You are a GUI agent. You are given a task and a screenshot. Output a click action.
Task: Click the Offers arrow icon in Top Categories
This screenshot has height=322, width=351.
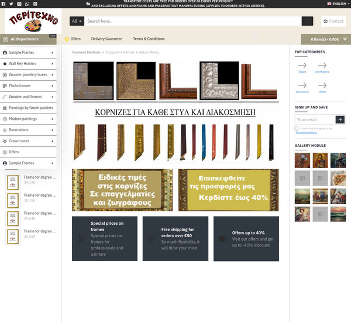pos(322,85)
